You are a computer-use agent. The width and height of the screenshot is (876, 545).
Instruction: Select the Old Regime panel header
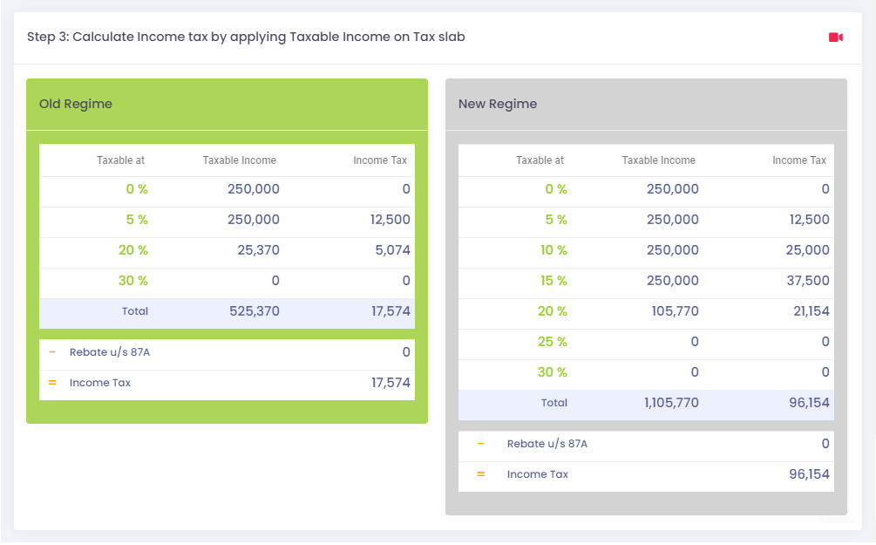pos(227,105)
